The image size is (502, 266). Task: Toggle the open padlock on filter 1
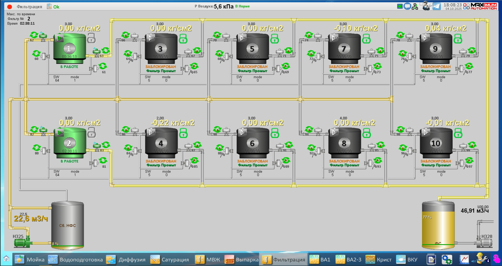point(91,38)
